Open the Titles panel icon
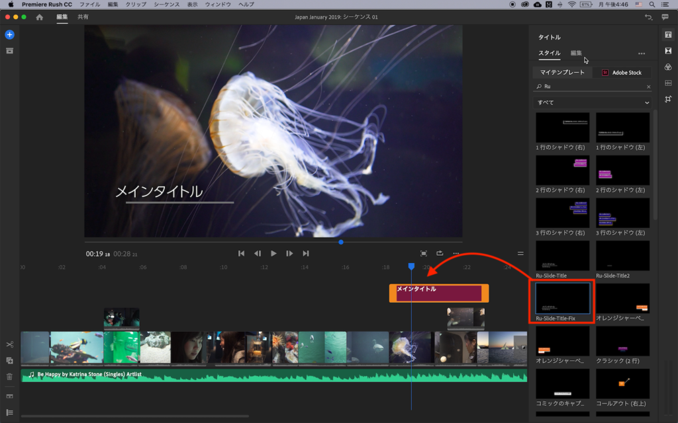The height and width of the screenshot is (423, 678). coord(668,35)
